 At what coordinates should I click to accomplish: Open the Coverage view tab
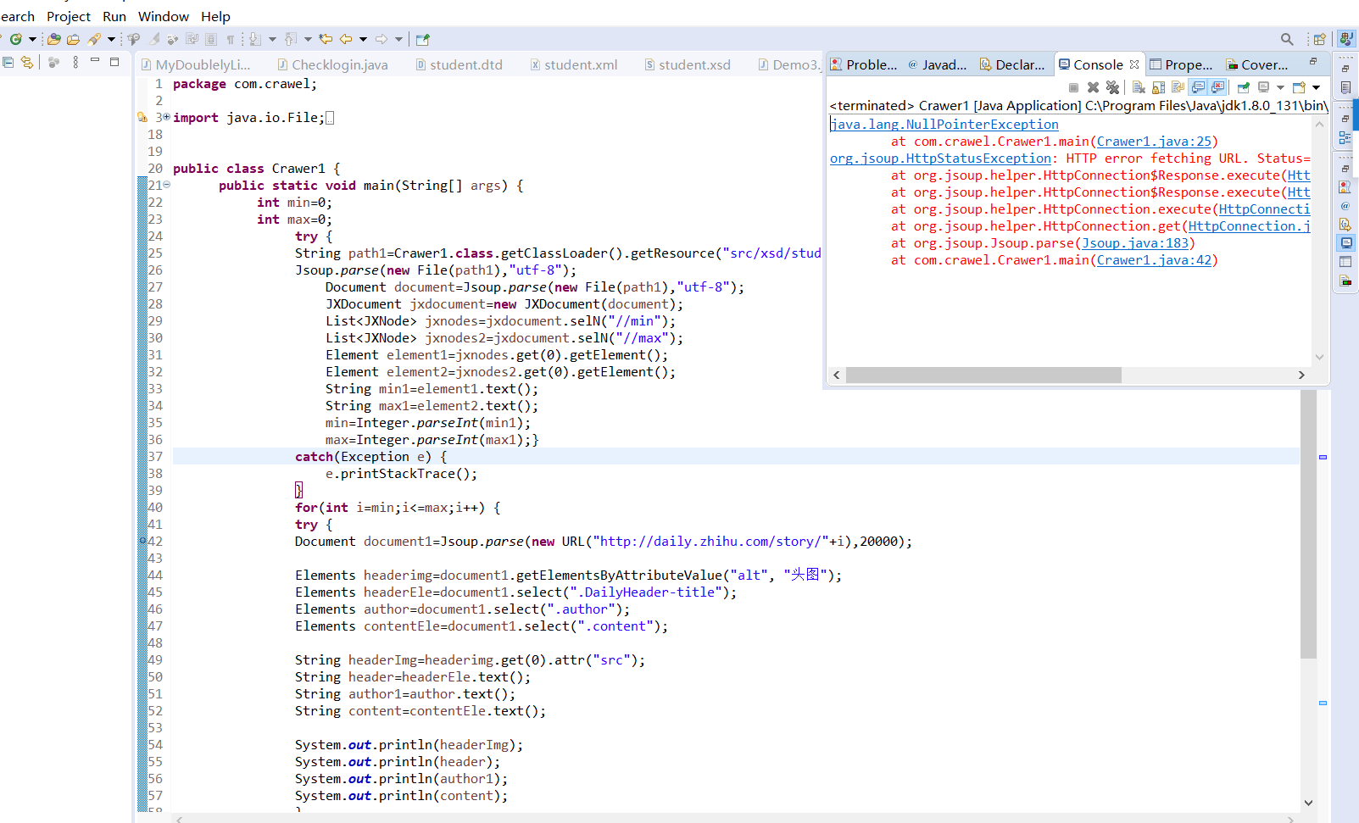tap(1257, 64)
